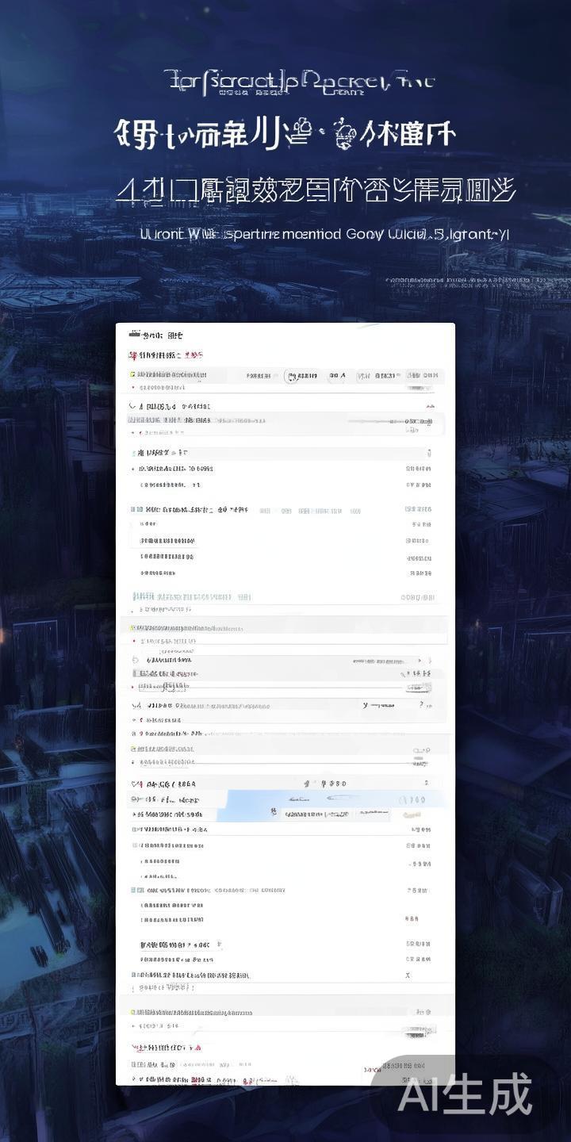Click the red icon starting the panel's second line
This screenshot has height=1142, width=571.
(x=132, y=355)
